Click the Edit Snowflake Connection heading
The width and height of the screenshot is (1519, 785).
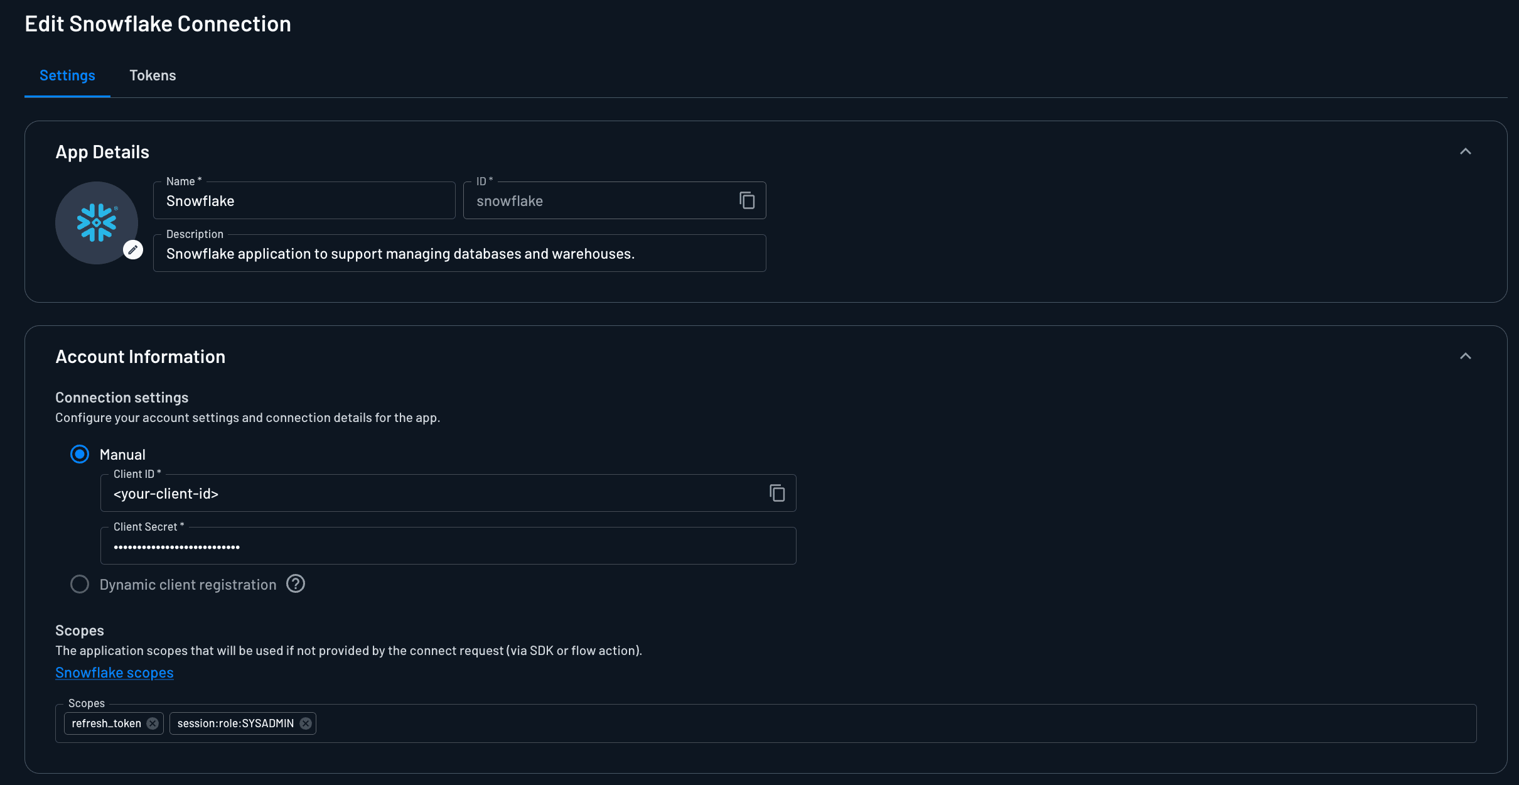(x=158, y=24)
